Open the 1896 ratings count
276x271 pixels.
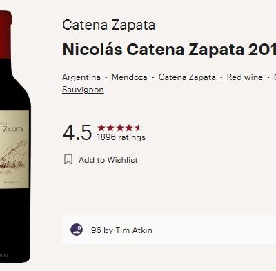(x=121, y=137)
